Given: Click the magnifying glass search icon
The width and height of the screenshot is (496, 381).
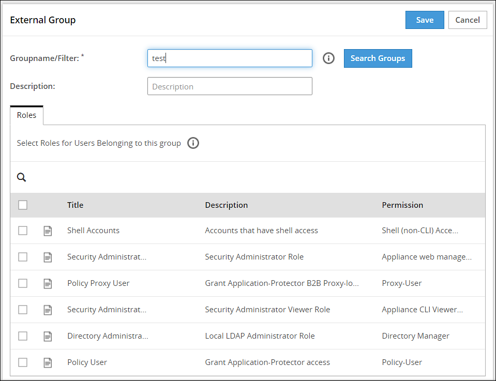Looking at the screenshot, I should point(21,177).
